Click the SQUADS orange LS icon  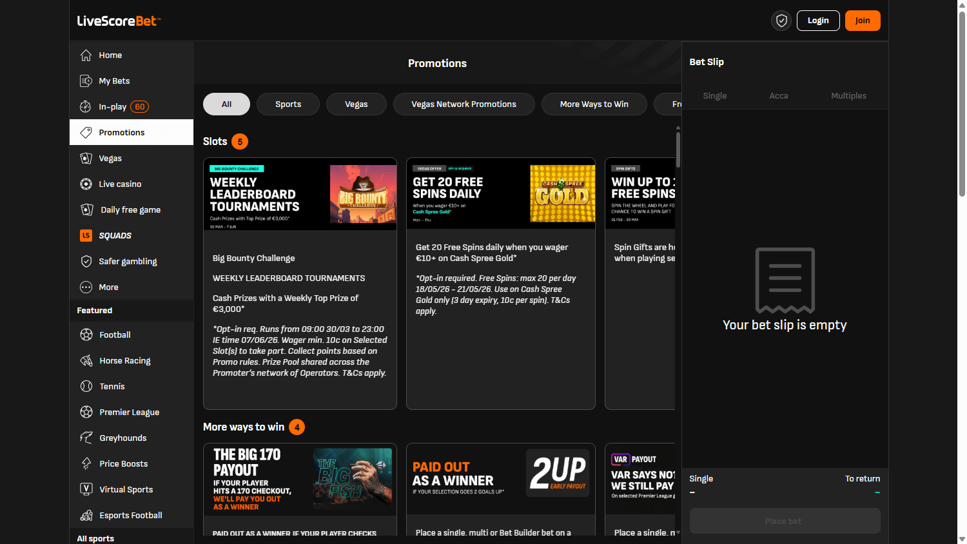86,235
